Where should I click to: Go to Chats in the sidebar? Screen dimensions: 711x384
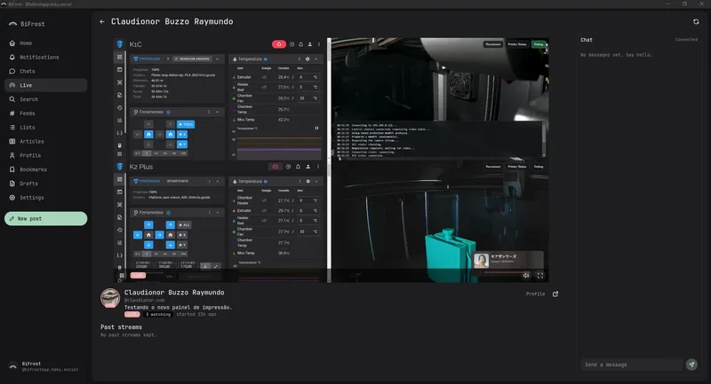tap(45, 71)
